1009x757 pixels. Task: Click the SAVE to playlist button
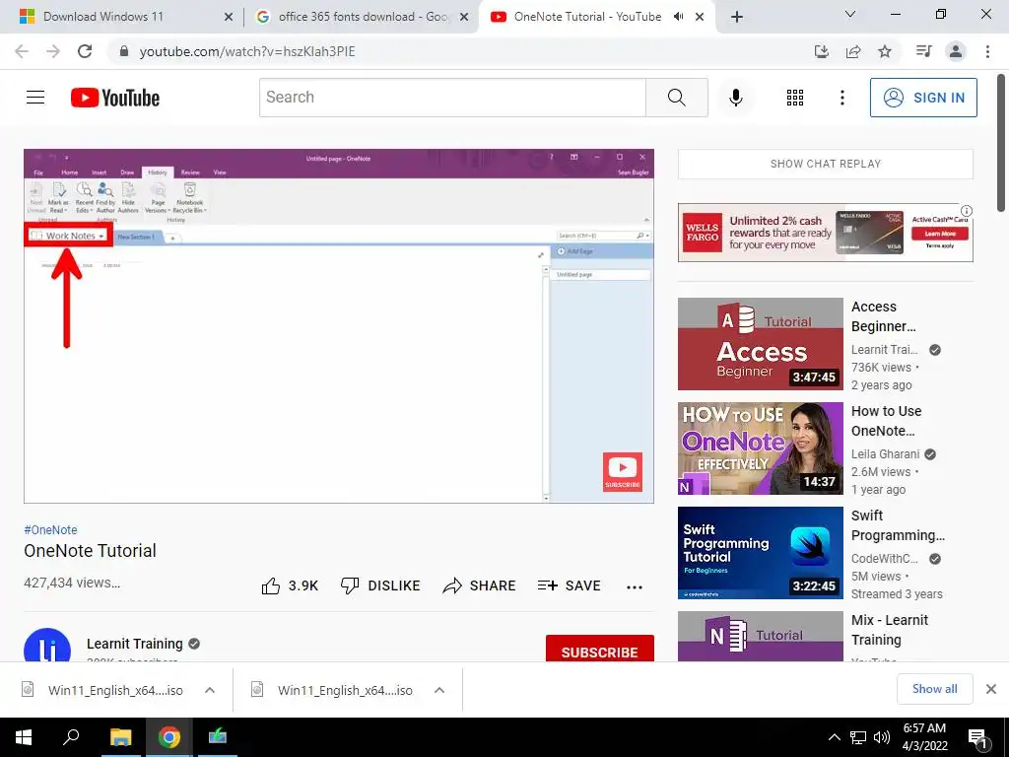point(569,585)
